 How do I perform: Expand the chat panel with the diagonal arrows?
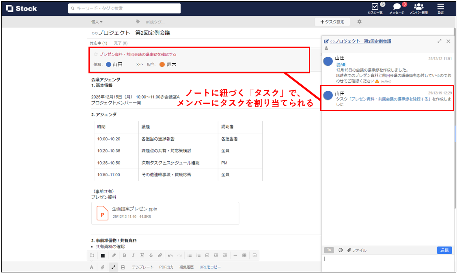pyautogui.click(x=440, y=41)
